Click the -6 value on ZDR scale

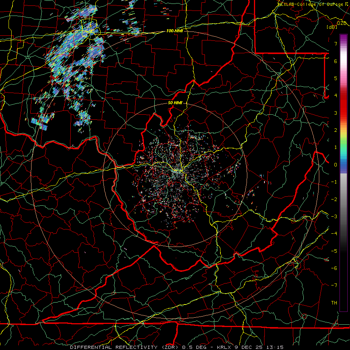[x=334, y=268]
